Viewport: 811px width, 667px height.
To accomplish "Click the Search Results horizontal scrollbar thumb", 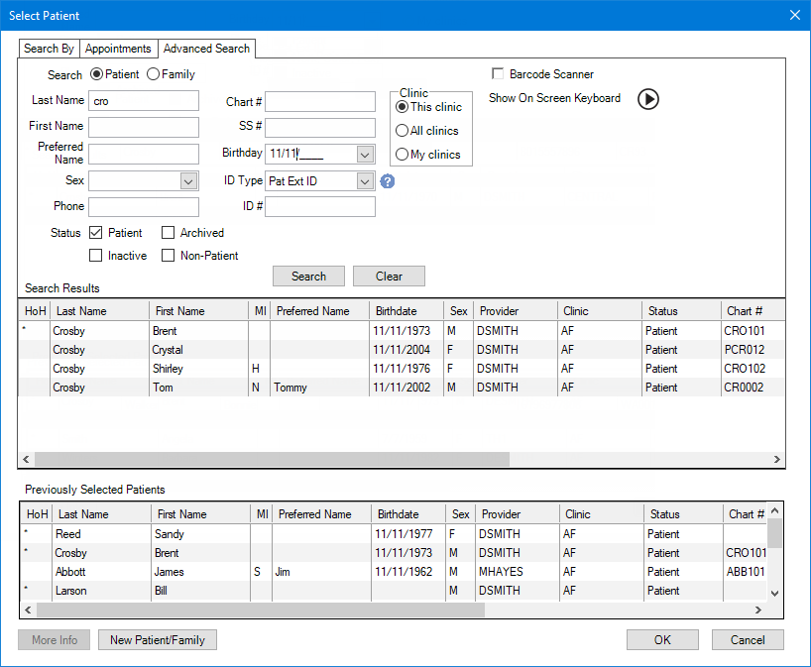I will [272, 459].
